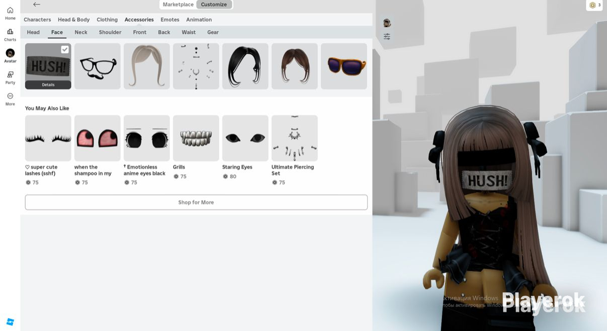Click the blue Windows icon at bottom-left
Screen dimensions: 607x331
click(x=10, y=321)
